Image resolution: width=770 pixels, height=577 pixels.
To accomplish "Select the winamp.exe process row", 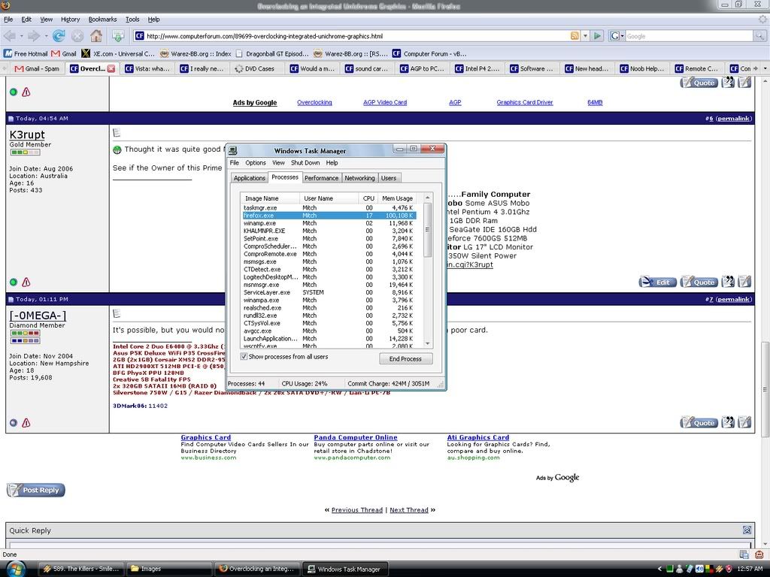I will 259,223.
